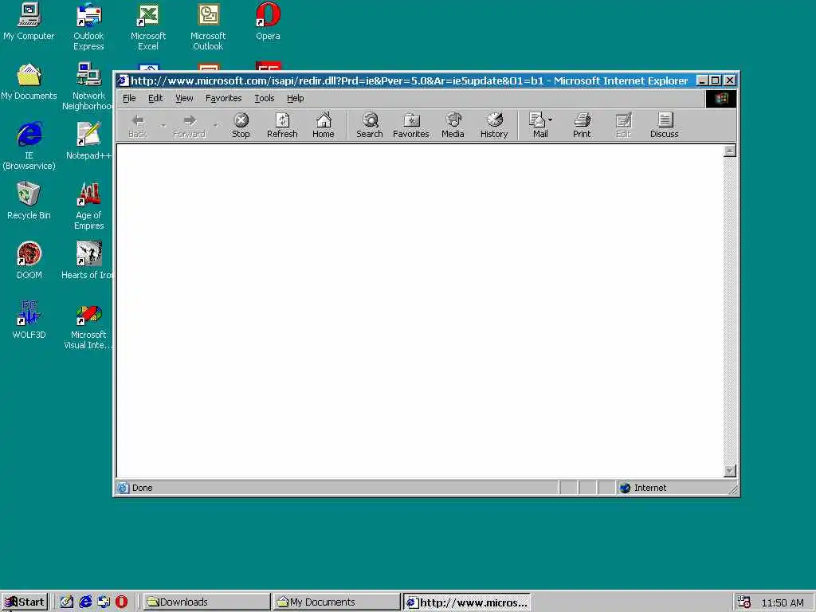Print the current page
This screenshot has height=612, width=816.
click(x=582, y=126)
